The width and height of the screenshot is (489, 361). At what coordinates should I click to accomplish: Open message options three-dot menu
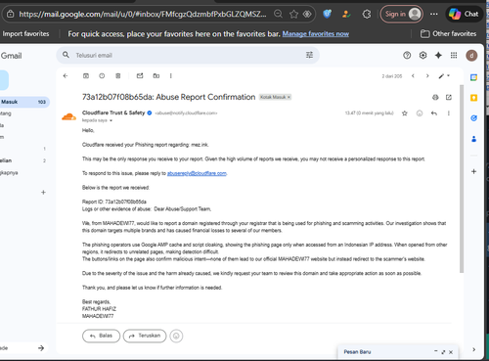tap(449, 113)
